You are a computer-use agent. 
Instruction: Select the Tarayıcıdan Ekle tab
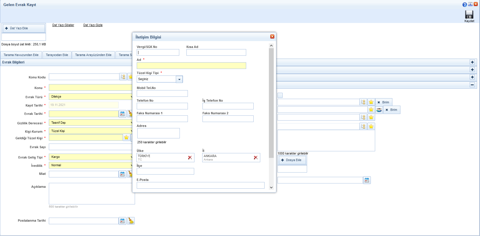pyautogui.click(x=57, y=55)
